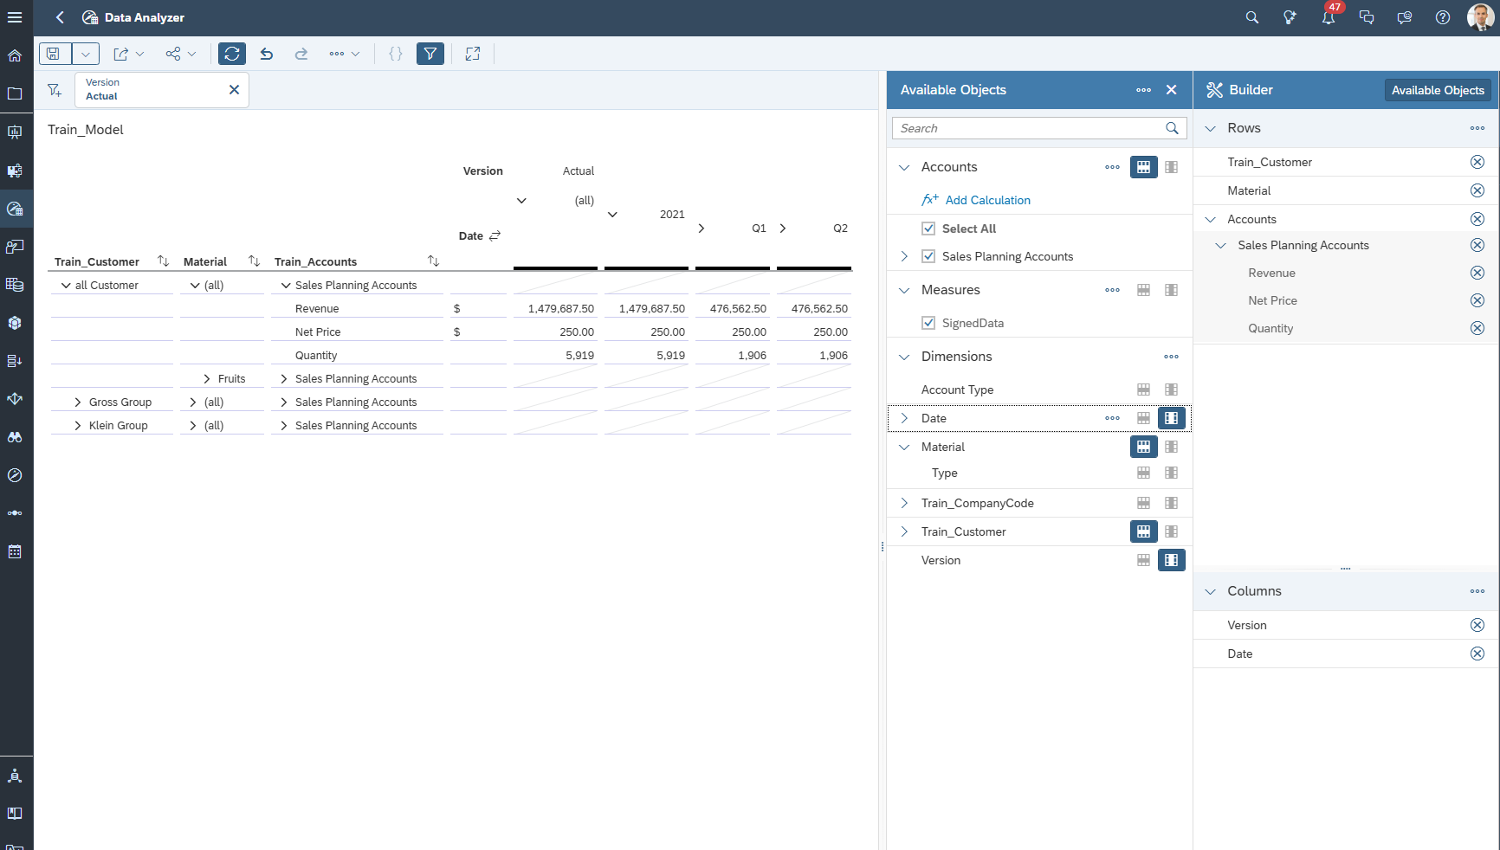Swap axes icon next to Date

495,235
